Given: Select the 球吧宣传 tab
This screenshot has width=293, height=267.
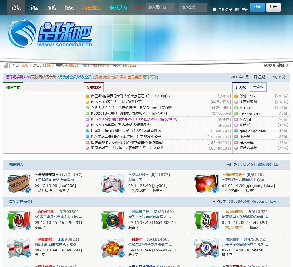Looking at the screenshot, I should [x=13, y=87].
